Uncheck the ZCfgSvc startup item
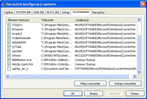This screenshot has width=147, height=99. click(9, 25)
